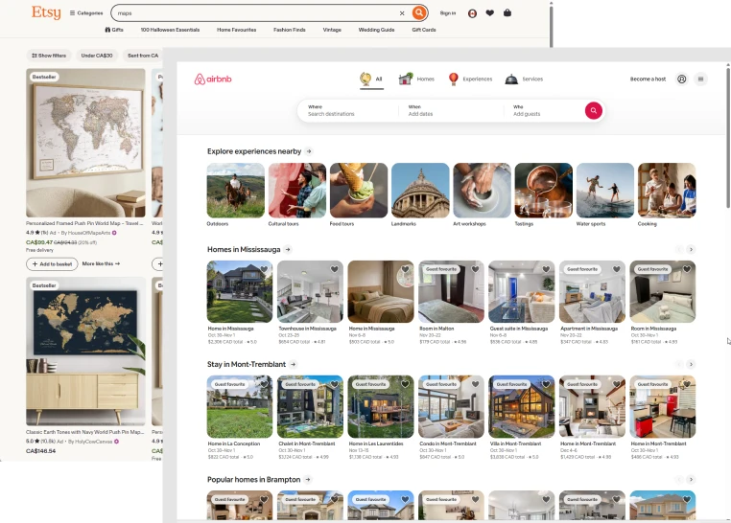The height and width of the screenshot is (523, 731).
Task: Favourite the Villa in Mont-Tremblant heart
Action: click(546, 384)
